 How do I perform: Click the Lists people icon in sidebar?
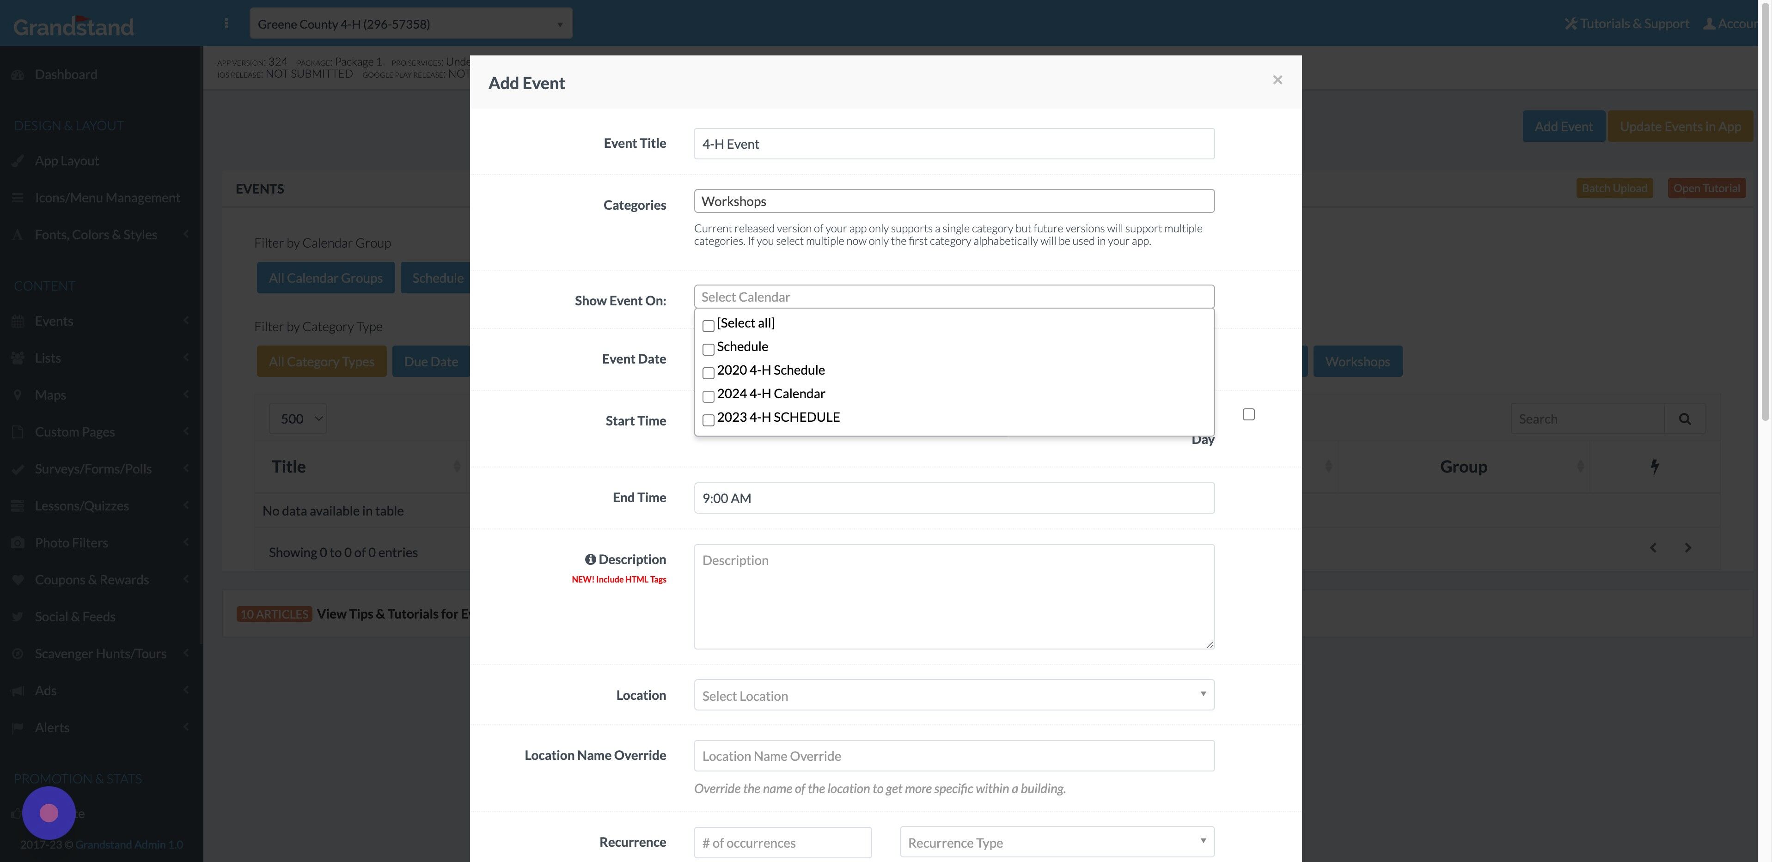point(18,358)
